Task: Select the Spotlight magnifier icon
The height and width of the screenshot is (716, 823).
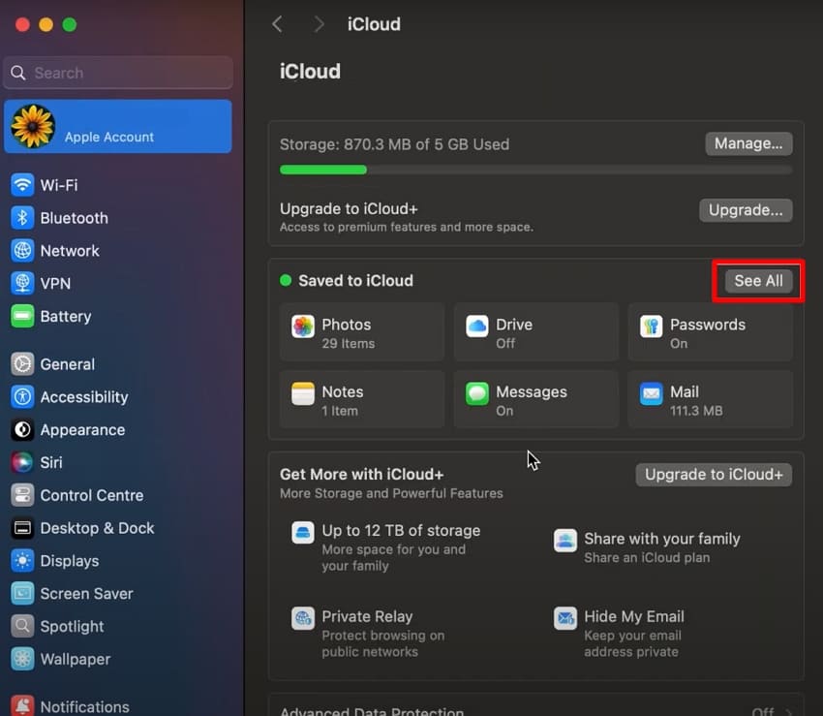Action: click(22, 626)
